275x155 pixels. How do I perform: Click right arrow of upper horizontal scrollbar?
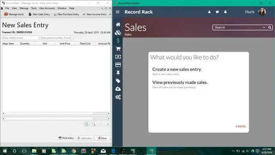(109, 114)
